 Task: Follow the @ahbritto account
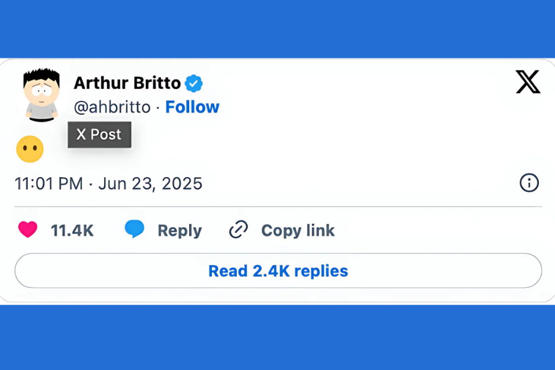(192, 107)
